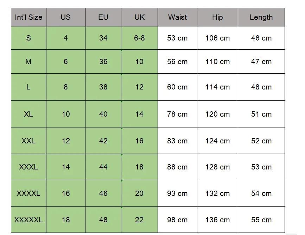
Task: Select the 98 cm waist cell
Action: click(177, 219)
